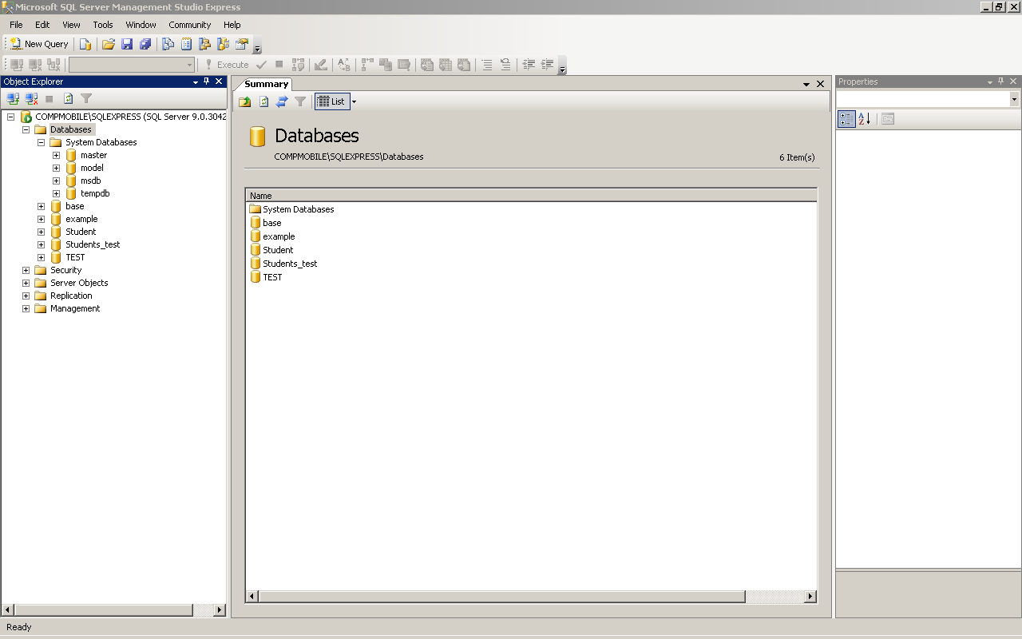Expand the Management folder node
This screenshot has height=639, width=1022.
click(26, 308)
